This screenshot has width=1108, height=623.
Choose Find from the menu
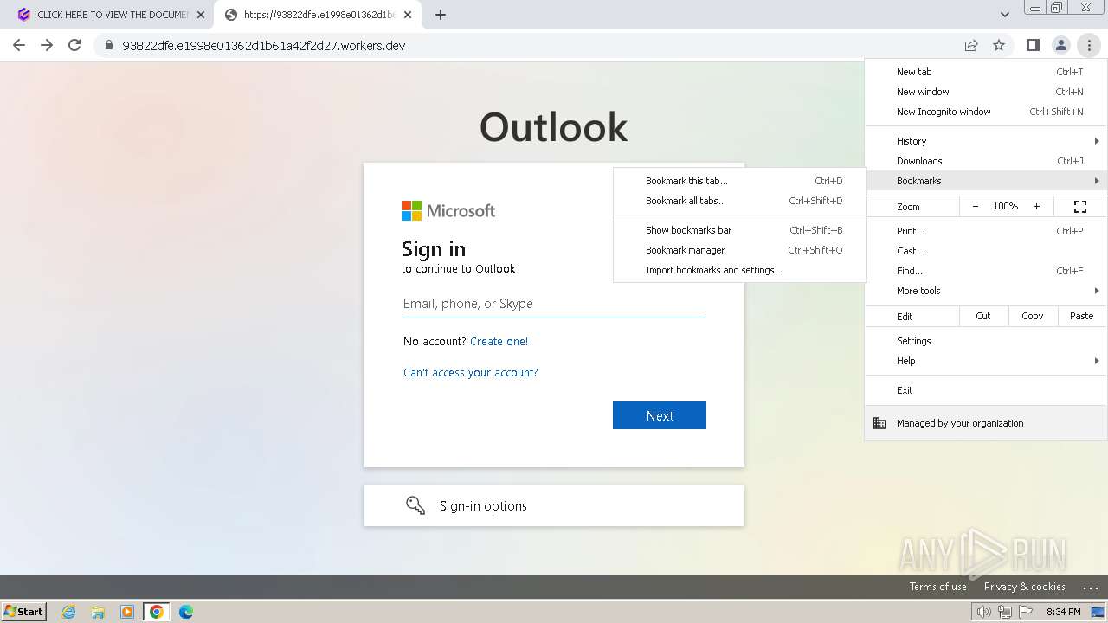986,271
